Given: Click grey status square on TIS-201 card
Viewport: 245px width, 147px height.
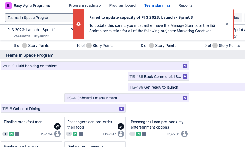Looking at the screenshot, I should pyautogui.click(x=144, y=134).
